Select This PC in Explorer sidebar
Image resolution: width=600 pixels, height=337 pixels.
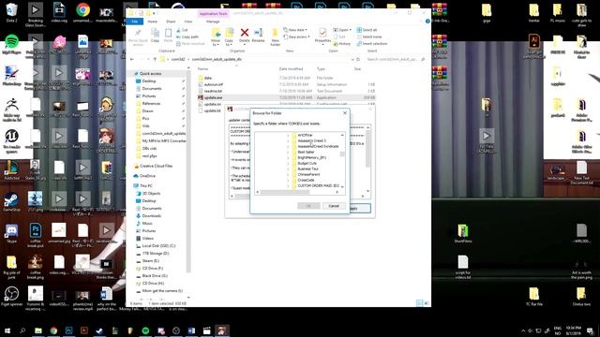(146, 185)
